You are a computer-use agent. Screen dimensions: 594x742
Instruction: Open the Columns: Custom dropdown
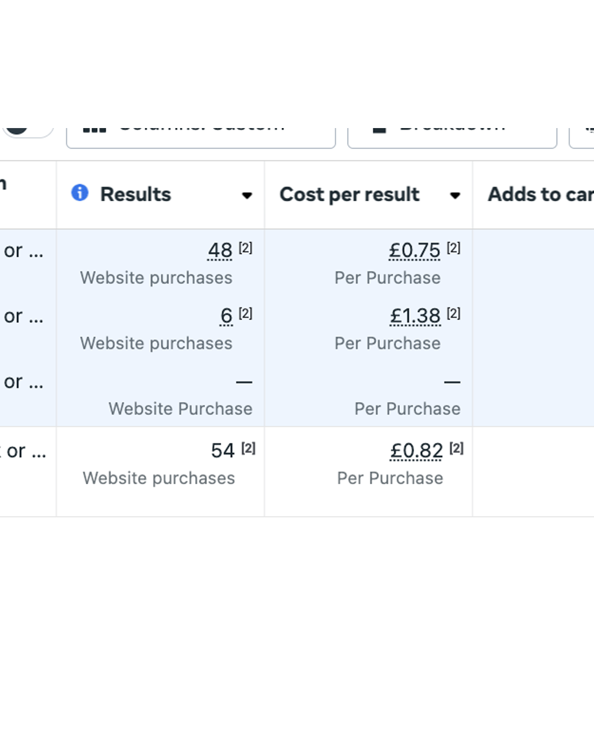tap(201, 133)
